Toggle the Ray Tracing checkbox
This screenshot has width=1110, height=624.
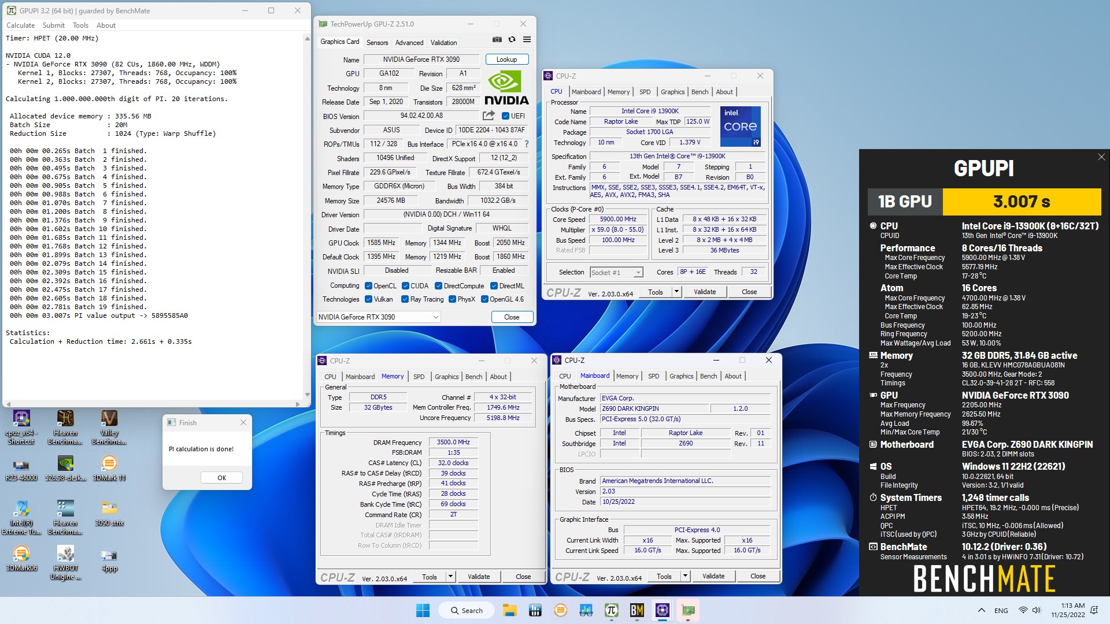405,299
